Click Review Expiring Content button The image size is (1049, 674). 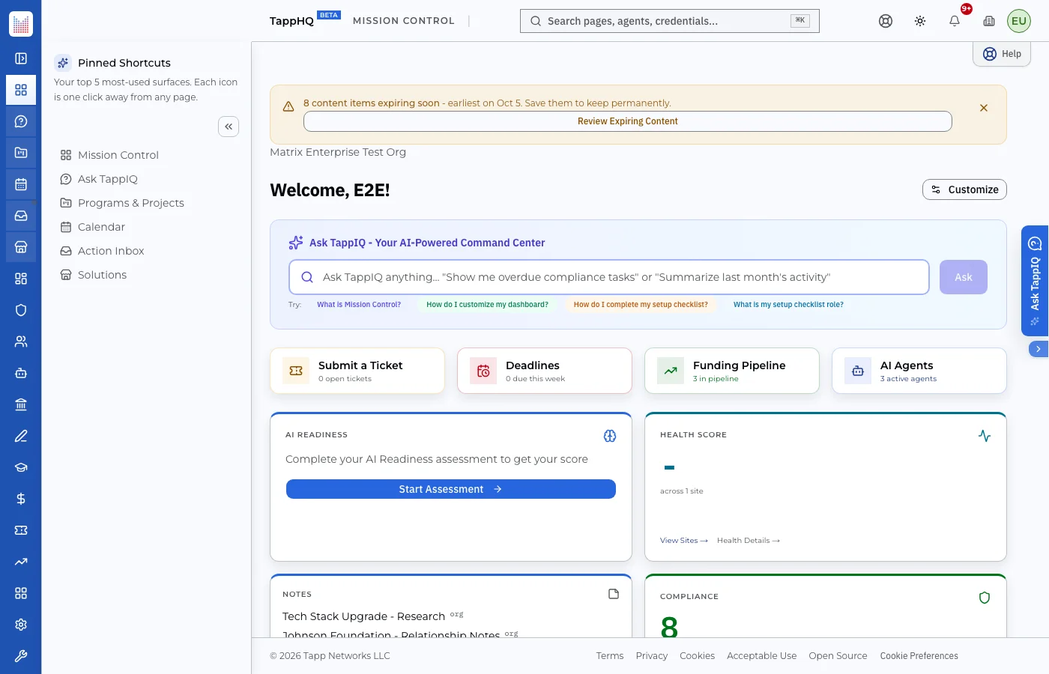[x=628, y=121]
